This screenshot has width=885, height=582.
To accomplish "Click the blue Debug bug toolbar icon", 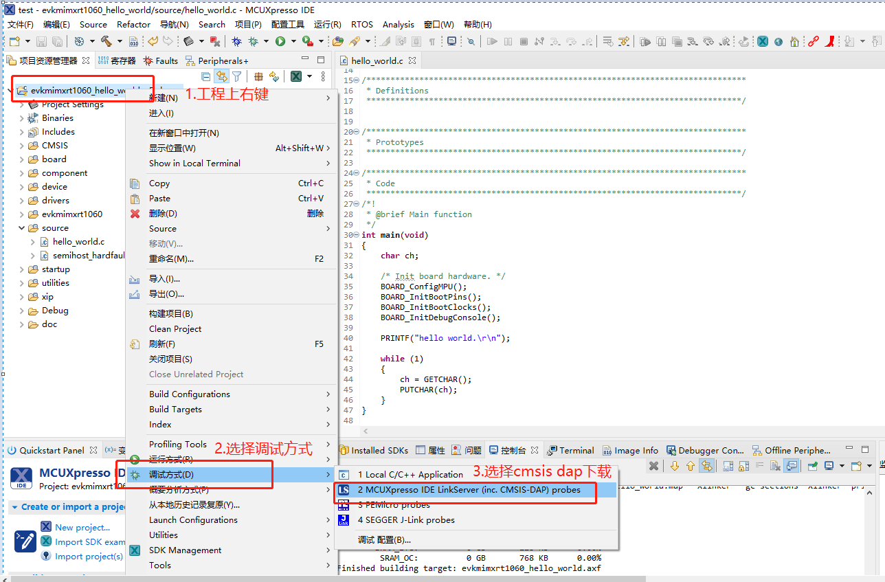I will tap(236, 41).
